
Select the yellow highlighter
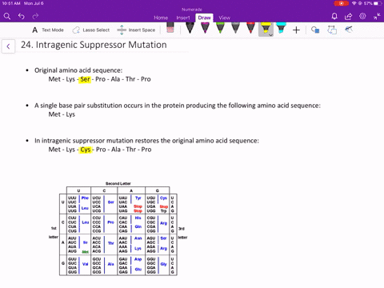click(266, 28)
